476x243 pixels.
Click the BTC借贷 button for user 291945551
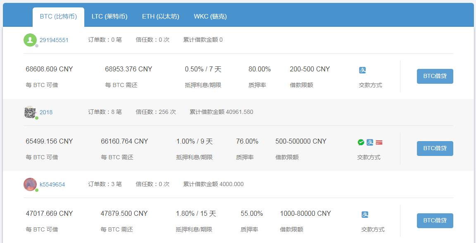coord(435,76)
